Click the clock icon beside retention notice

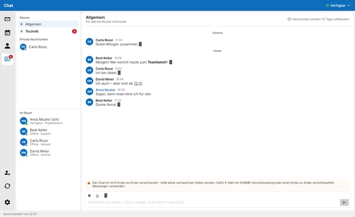tap(289, 19)
